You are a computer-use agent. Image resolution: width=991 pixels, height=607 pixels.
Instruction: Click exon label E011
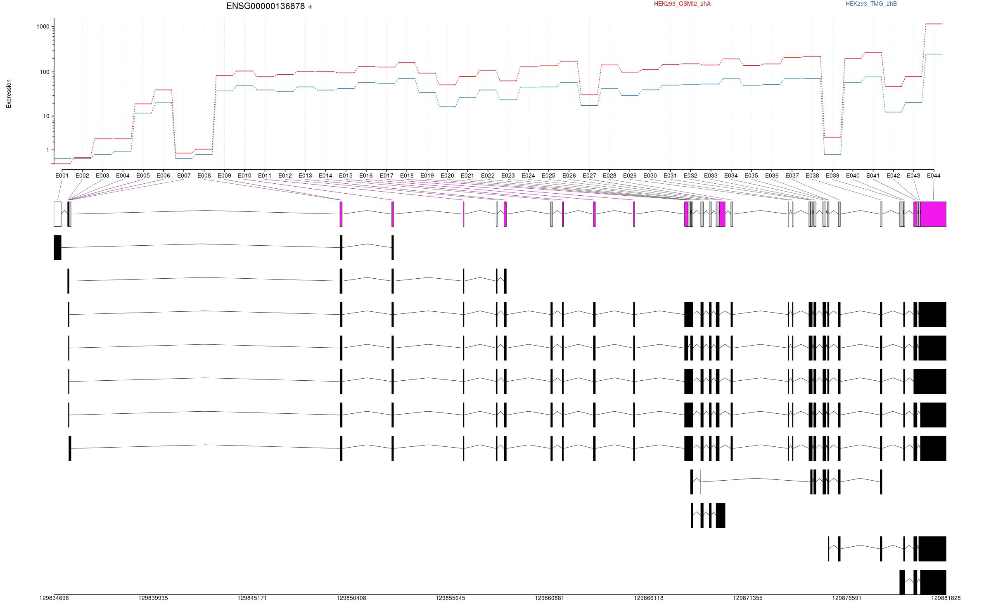coord(265,175)
